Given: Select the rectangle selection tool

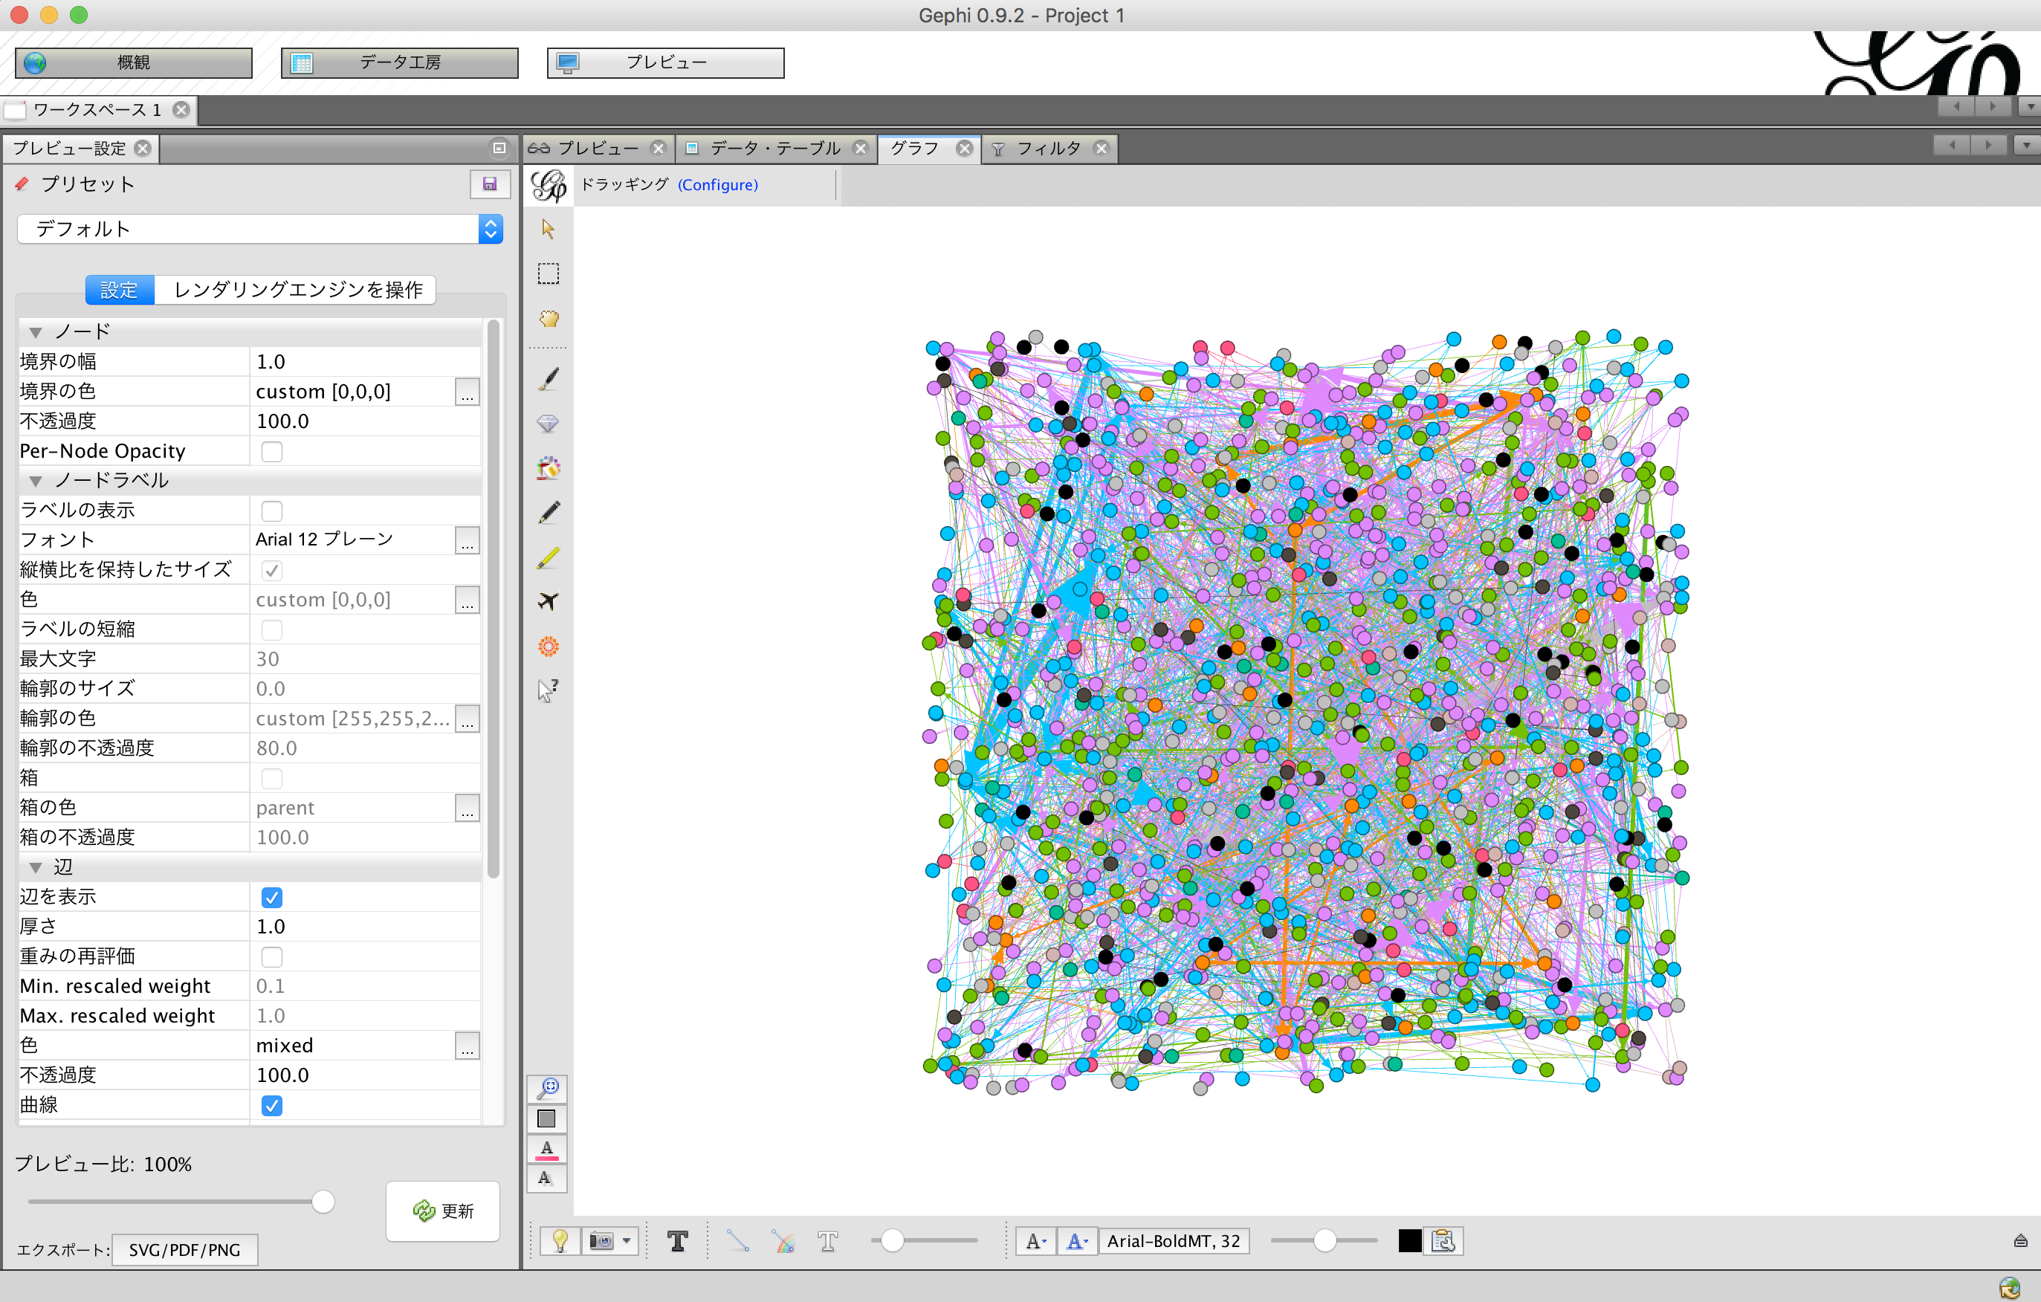Looking at the screenshot, I should [549, 273].
